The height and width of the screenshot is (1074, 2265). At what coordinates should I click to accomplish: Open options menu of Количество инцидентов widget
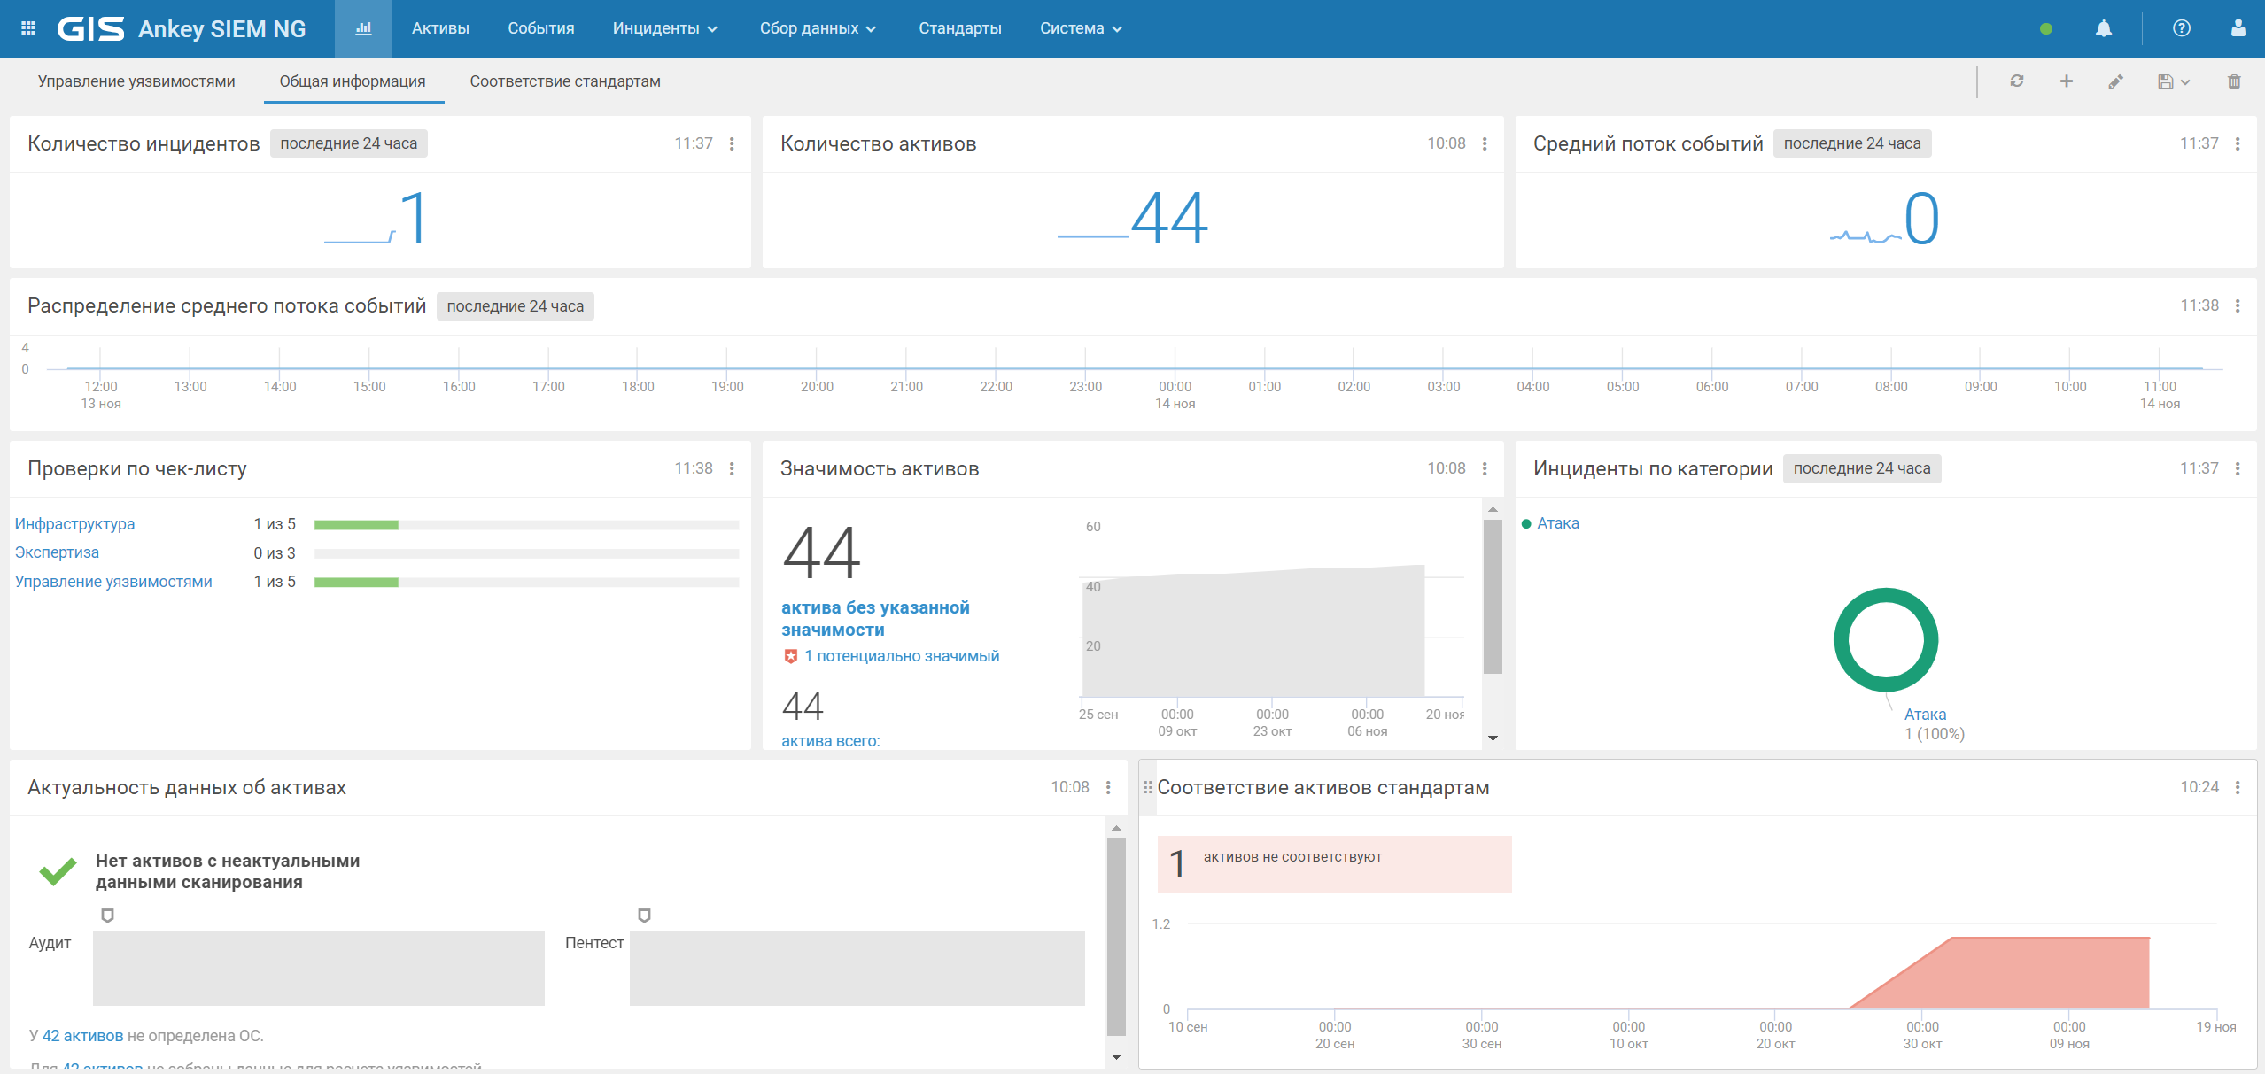click(x=732, y=143)
